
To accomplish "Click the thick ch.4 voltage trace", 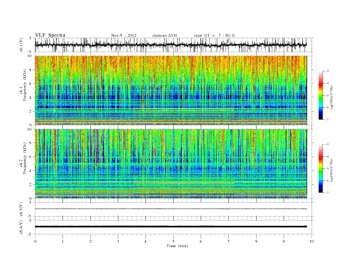I will click(x=171, y=227).
